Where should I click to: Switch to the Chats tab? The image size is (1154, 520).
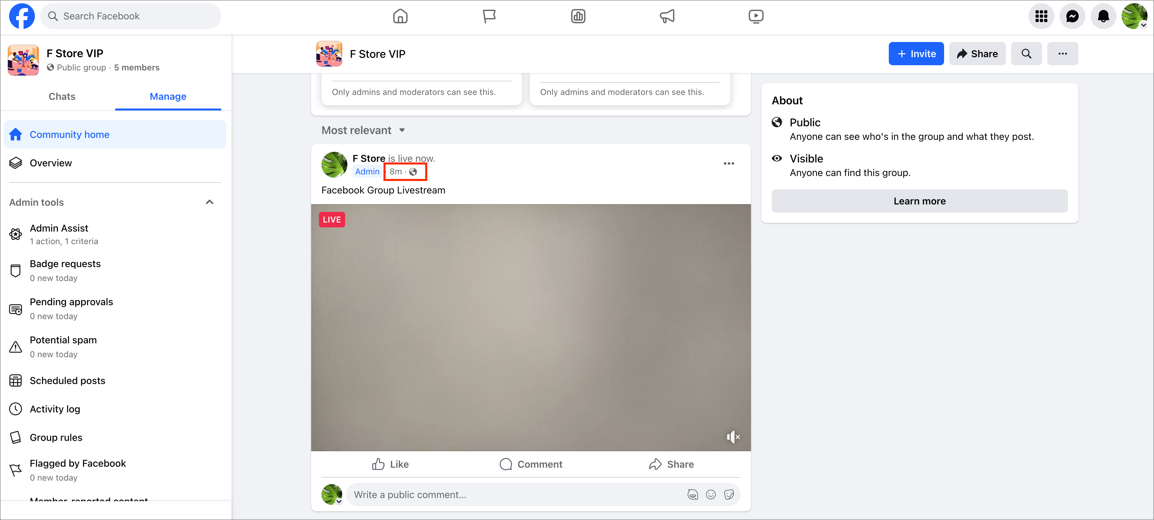pyautogui.click(x=62, y=96)
